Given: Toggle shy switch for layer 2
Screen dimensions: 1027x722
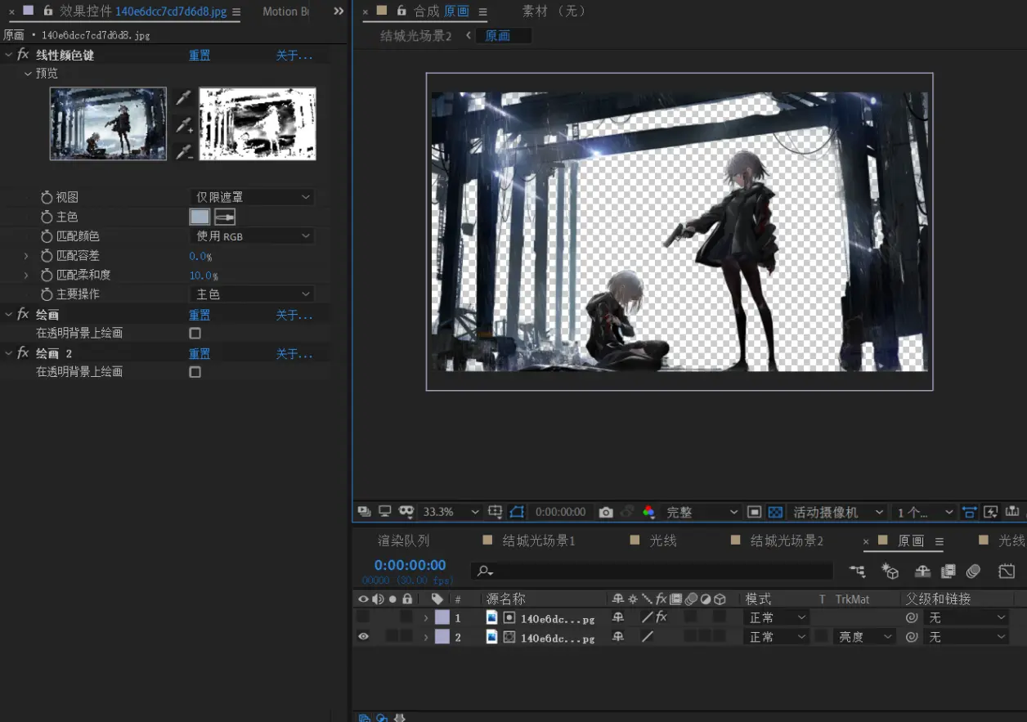Looking at the screenshot, I should point(618,637).
